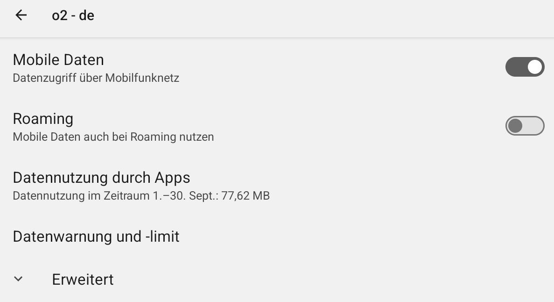This screenshot has width=554, height=302.
Task: Click 'Datenzugriff über Mobilfunknetz' description
Action: point(96,78)
